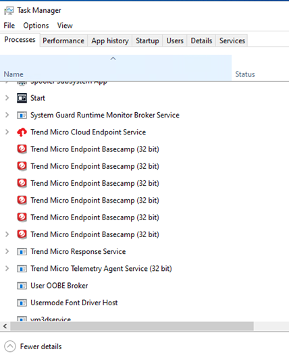Go to the Users tab

point(175,41)
